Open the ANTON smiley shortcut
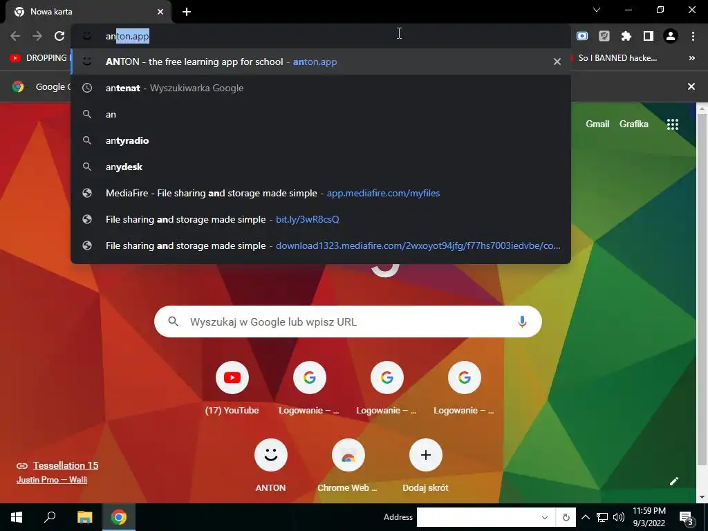The width and height of the screenshot is (708, 531). 271,455
